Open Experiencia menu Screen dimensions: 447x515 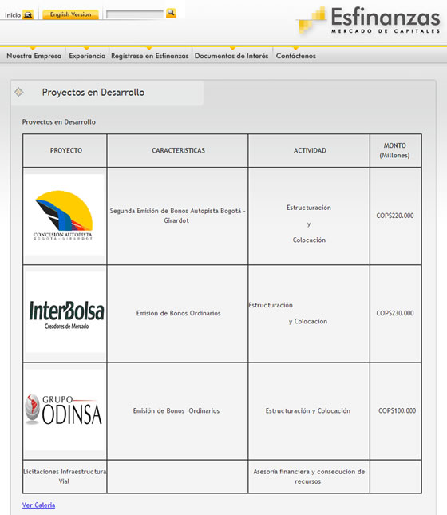(87, 56)
